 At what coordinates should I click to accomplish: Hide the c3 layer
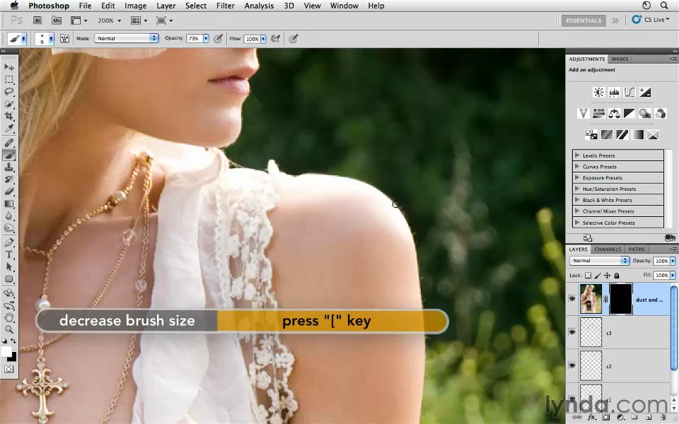(572, 332)
